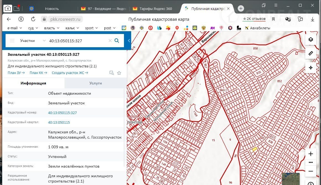Zoom in on the cadastral map
The height and width of the screenshot is (185, 321).
click(x=310, y=154)
